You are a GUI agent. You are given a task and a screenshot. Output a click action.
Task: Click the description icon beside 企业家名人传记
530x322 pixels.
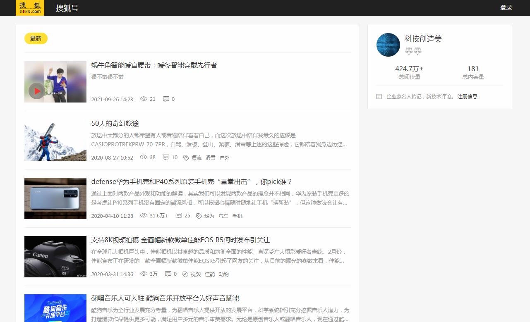[379, 96]
